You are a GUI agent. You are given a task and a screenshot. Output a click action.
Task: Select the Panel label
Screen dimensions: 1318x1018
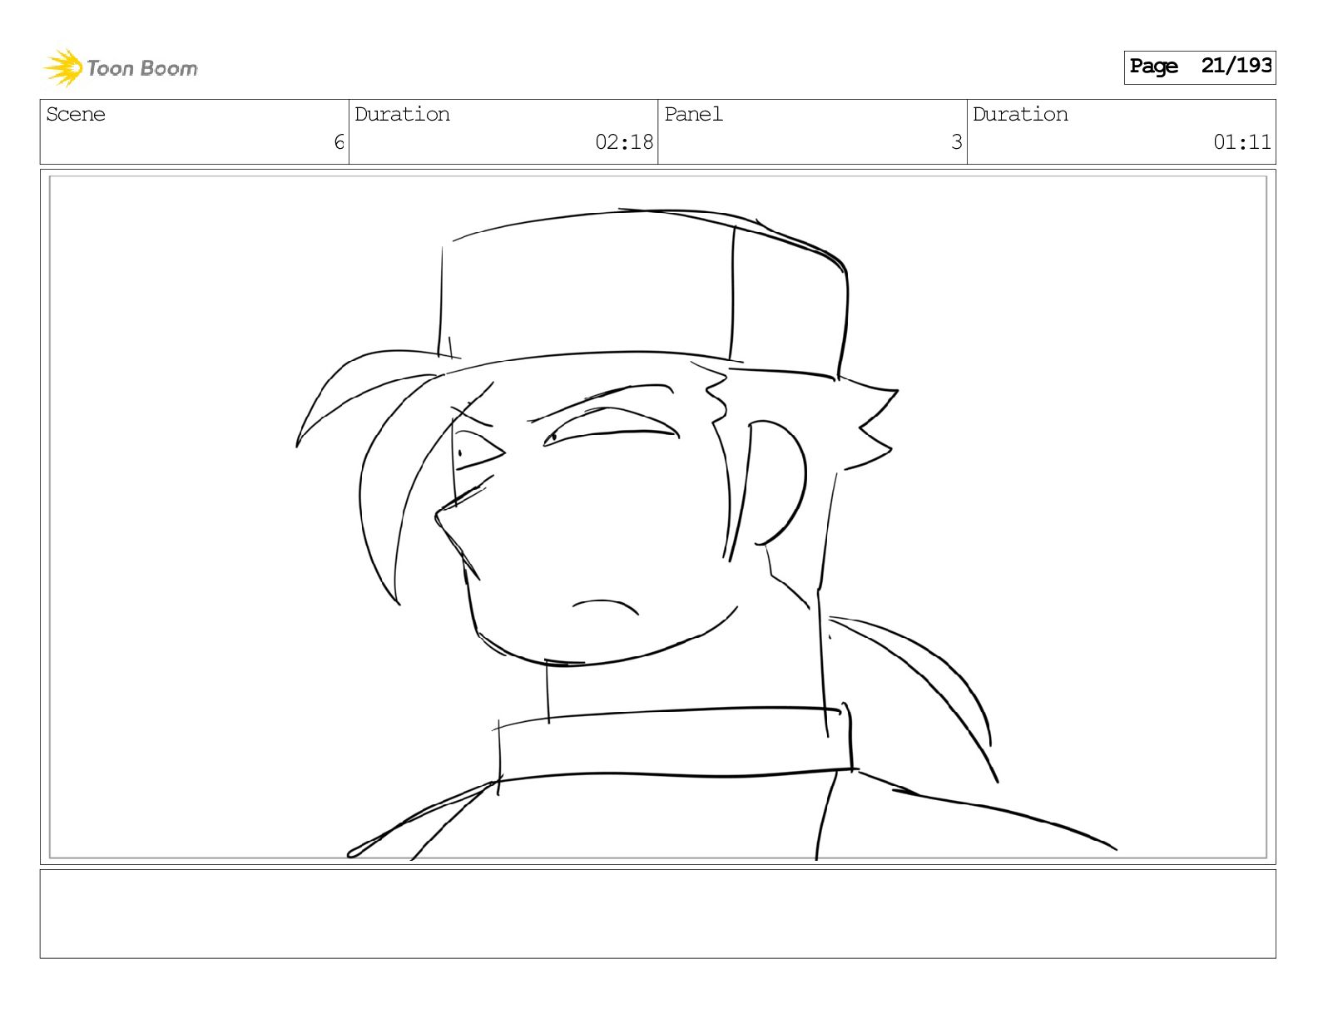pyautogui.click(x=693, y=114)
